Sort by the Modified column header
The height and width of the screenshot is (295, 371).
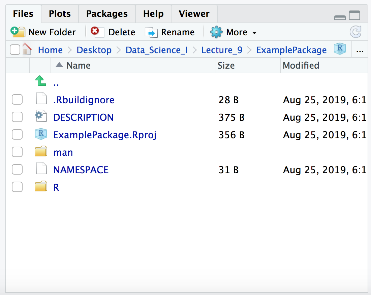(x=301, y=65)
